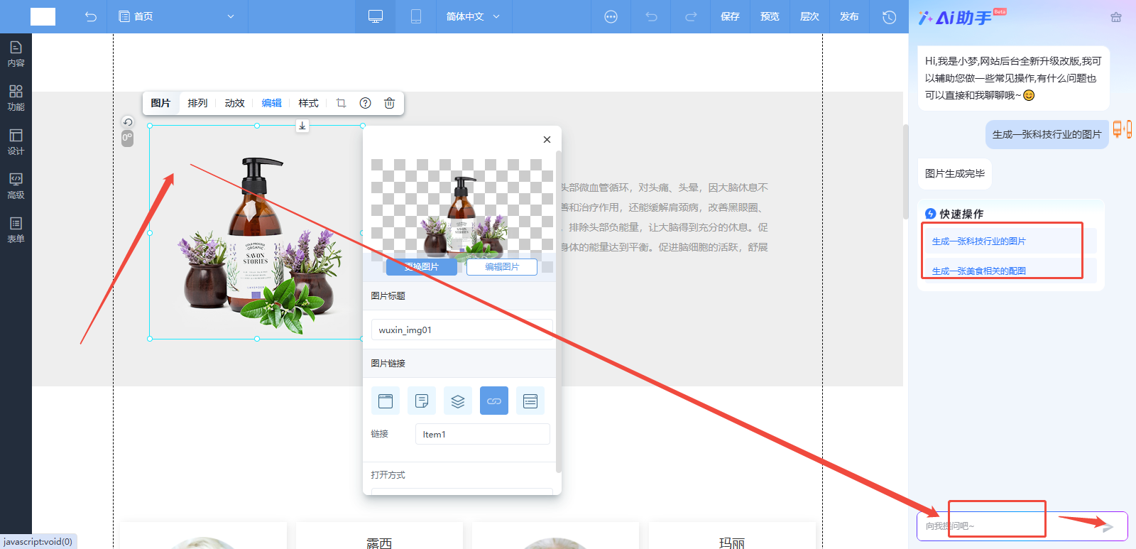The image size is (1136, 549).
Task: Click 生成一张美食相关的配图 quick action link
Action: pos(978,271)
